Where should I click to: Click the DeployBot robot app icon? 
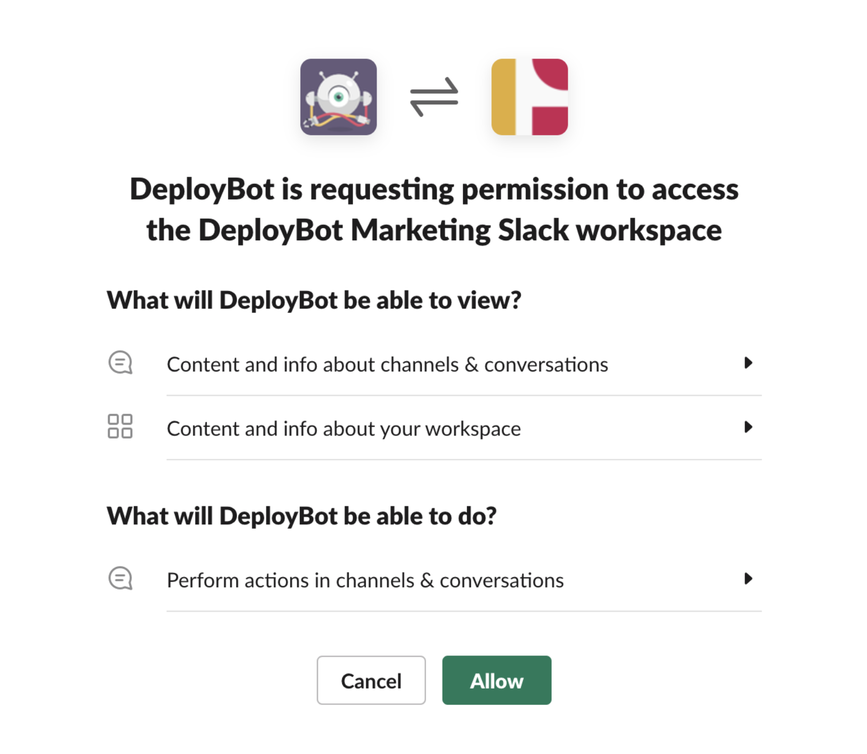[x=339, y=98]
